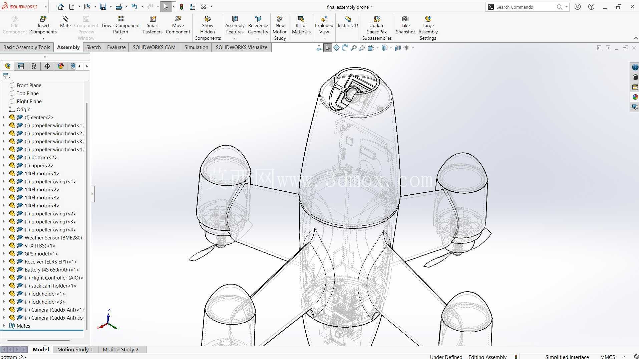Open Bill of Materials
639x359 pixels.
pyautogui.click(x=301, y=25)
